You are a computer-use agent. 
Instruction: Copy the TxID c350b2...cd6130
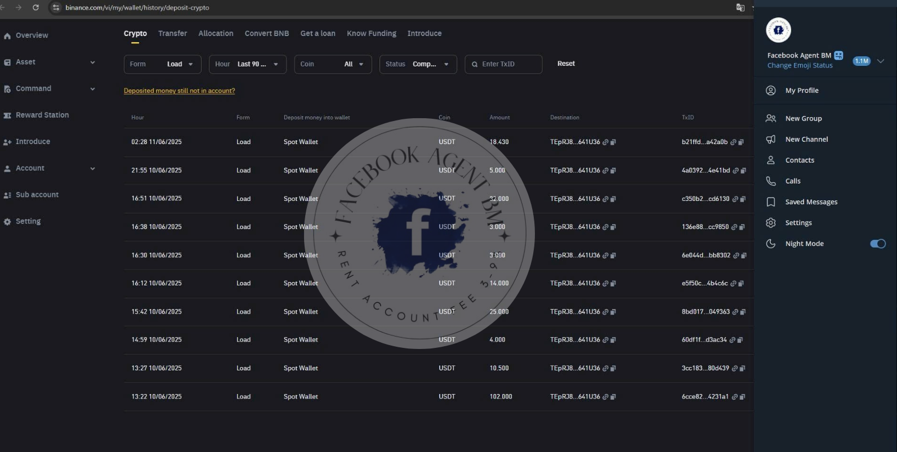(743, 199)
